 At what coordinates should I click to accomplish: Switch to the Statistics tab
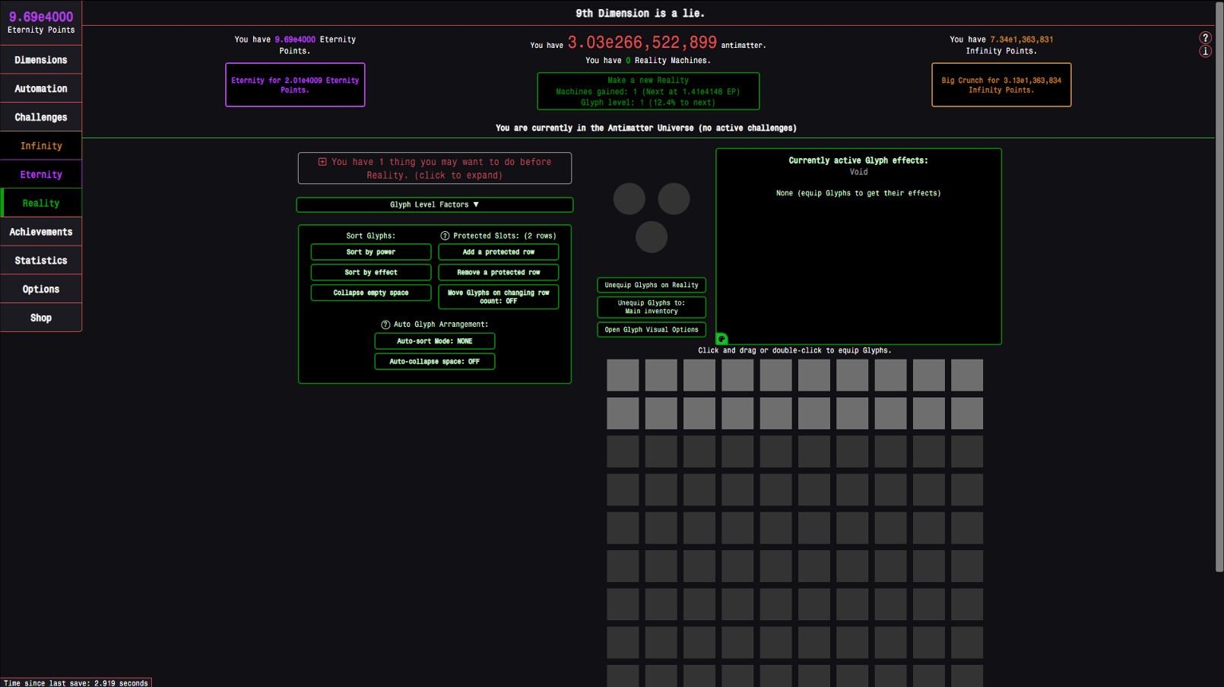click(x=40, y=260)
